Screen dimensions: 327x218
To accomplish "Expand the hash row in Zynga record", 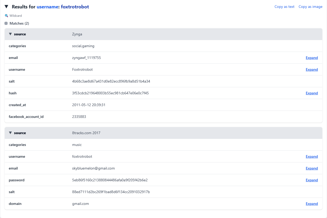I will [312, 93].
